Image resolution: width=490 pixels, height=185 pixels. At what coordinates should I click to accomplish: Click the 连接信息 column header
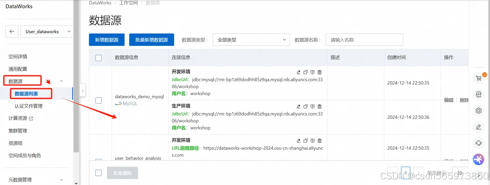pyautogui.click(x=181, y=57)
